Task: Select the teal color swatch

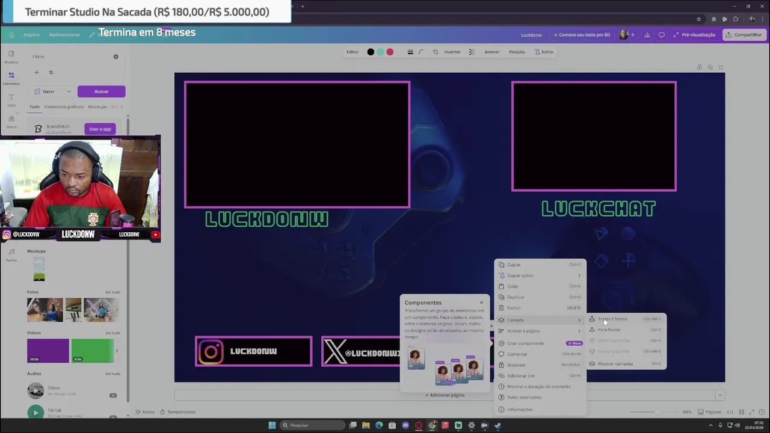Action: (x=380, y=52)
